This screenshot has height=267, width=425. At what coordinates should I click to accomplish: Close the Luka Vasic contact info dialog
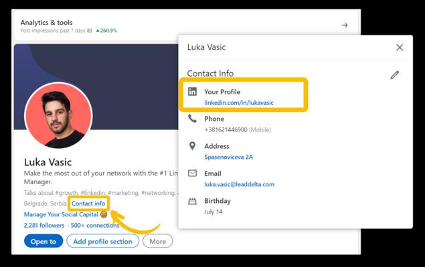pos(400,47)
